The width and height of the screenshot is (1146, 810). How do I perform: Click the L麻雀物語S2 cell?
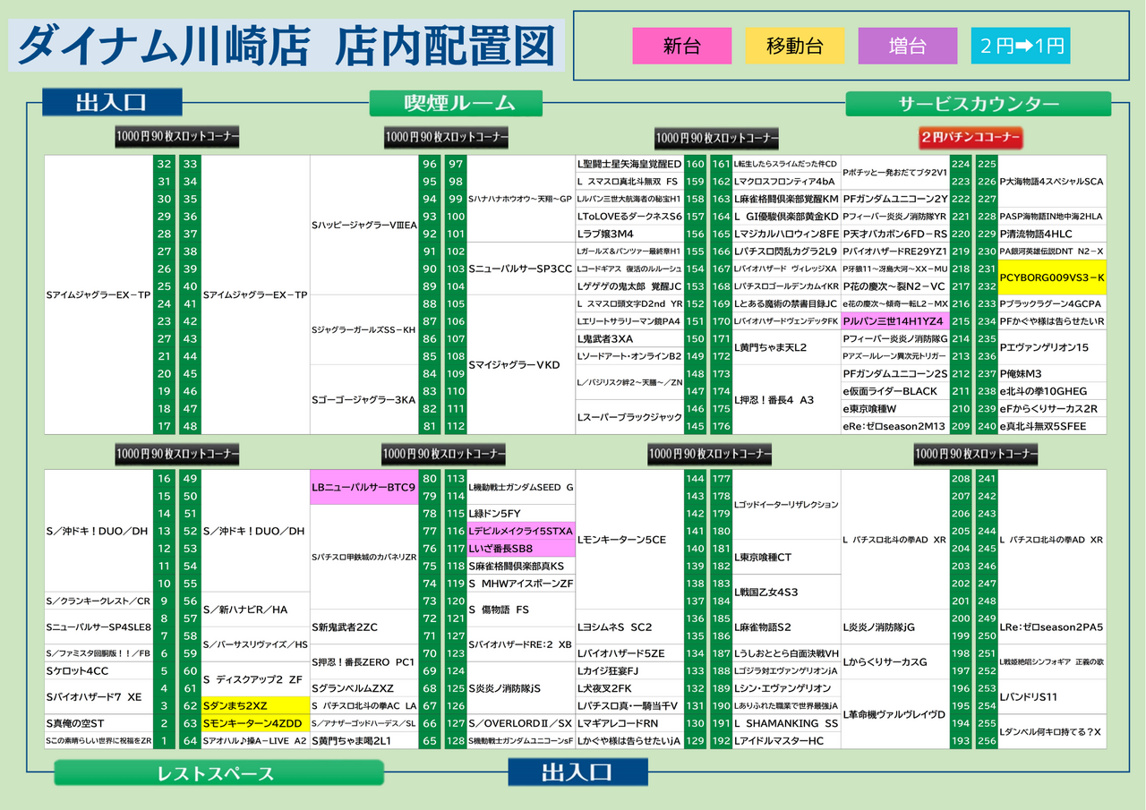pos(787,627)
